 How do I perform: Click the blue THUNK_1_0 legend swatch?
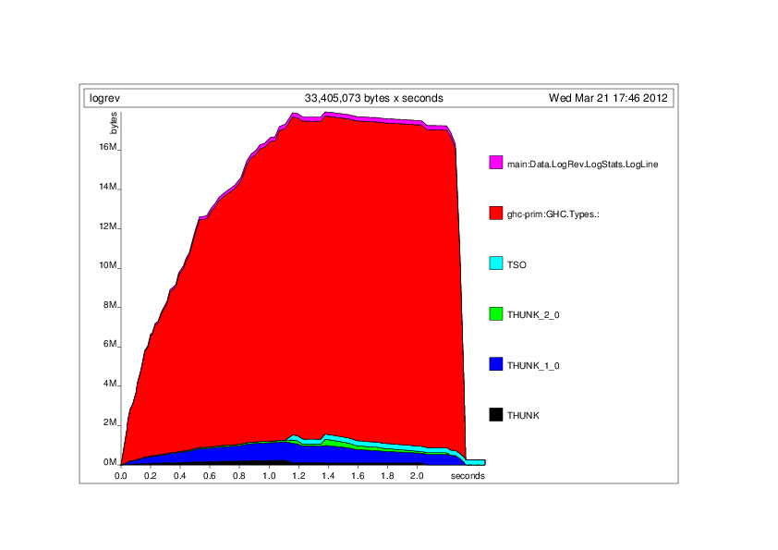[x=495, y=364]
